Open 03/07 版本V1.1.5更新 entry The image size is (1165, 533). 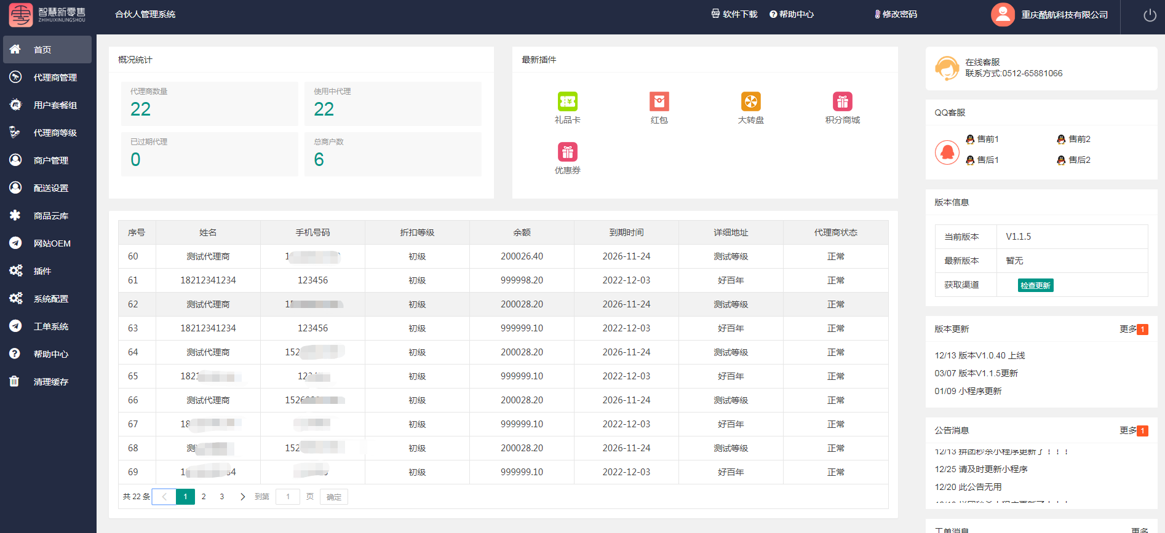click(976, 373)
